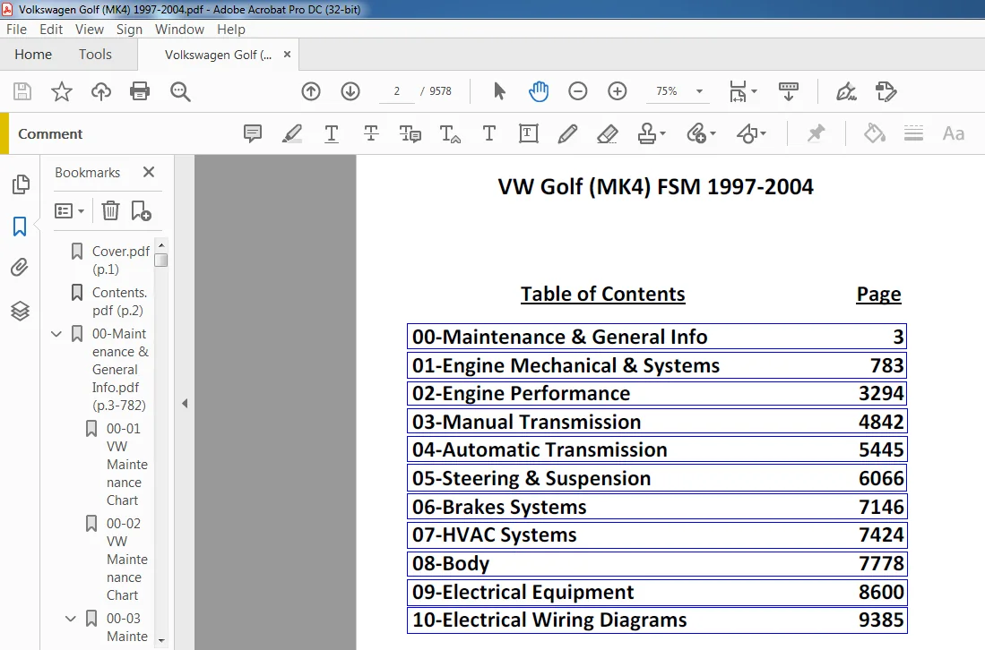Open the Fill & Sign pen icon
This screenshot has height=650, width=985.
846,91
